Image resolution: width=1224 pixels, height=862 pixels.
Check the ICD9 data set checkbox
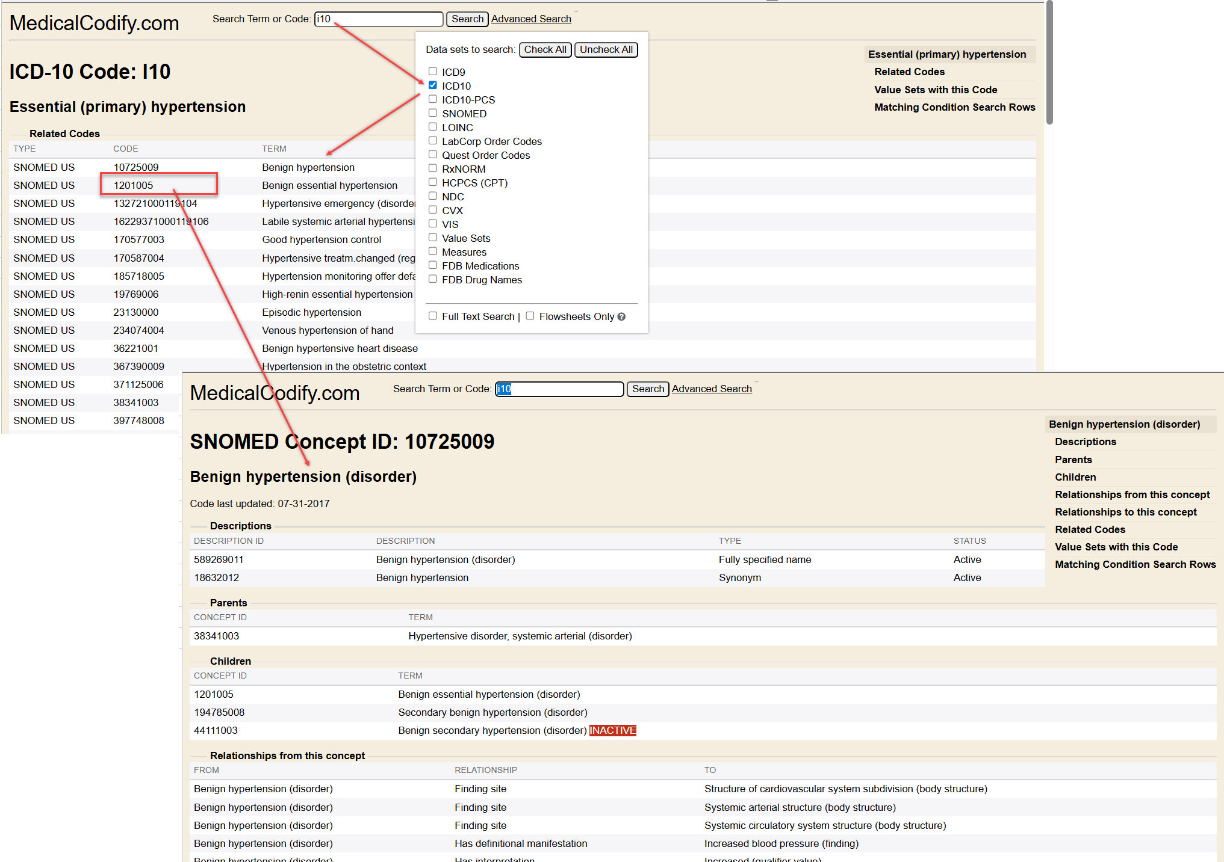(x=432, y=72)
